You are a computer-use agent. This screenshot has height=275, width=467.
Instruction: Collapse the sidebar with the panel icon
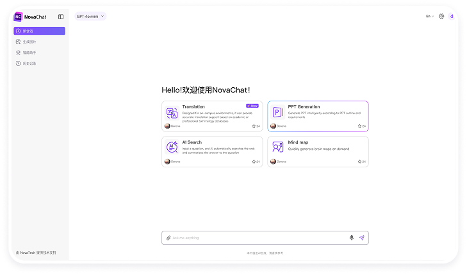tap(61, 17)
